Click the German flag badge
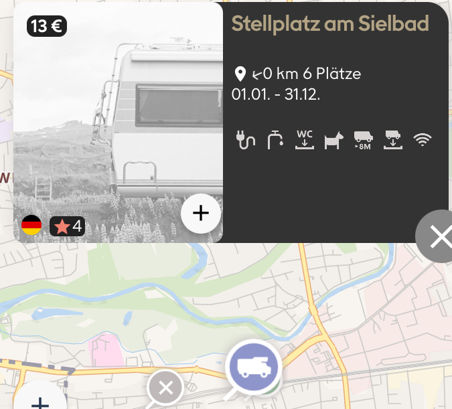The width and height of the screenshot is (452, 409). [x=31, y=226]
